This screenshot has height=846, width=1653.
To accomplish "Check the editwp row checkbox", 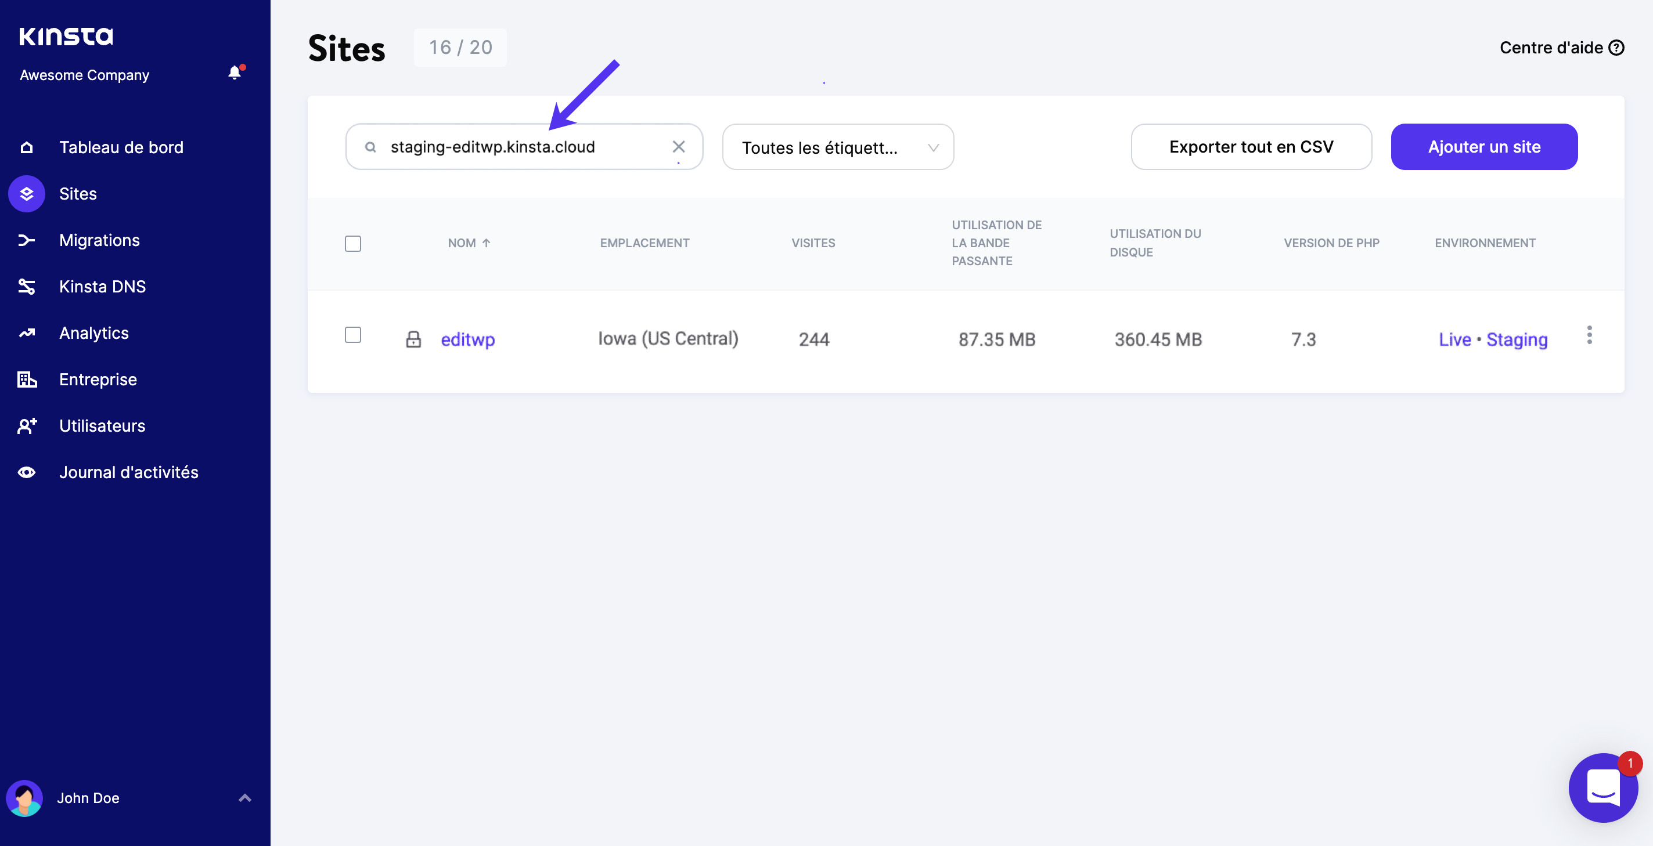I will [x=353, y=335].
